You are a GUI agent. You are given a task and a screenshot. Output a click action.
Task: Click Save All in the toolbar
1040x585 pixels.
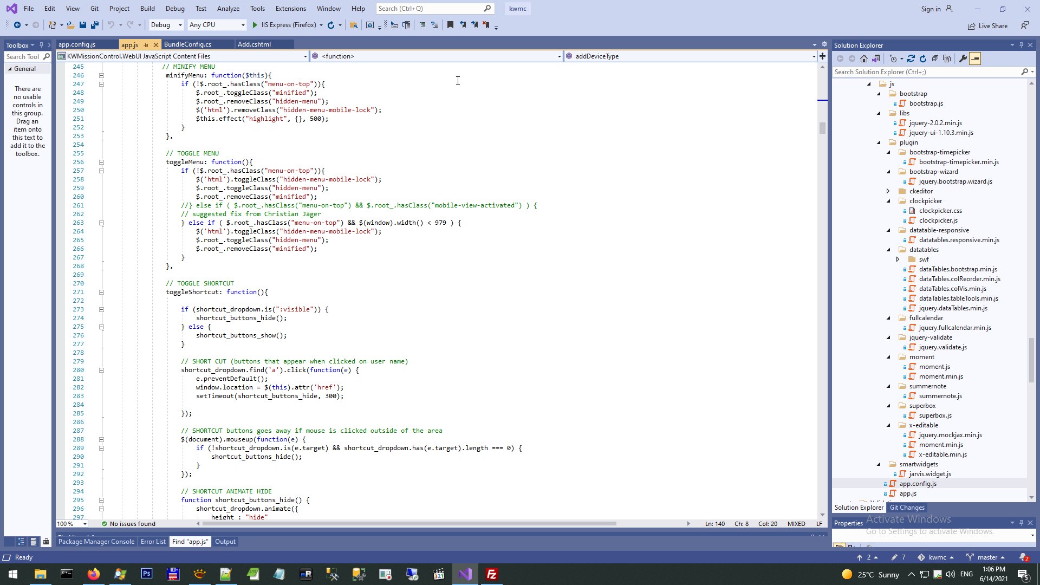[x=95, y=25]
